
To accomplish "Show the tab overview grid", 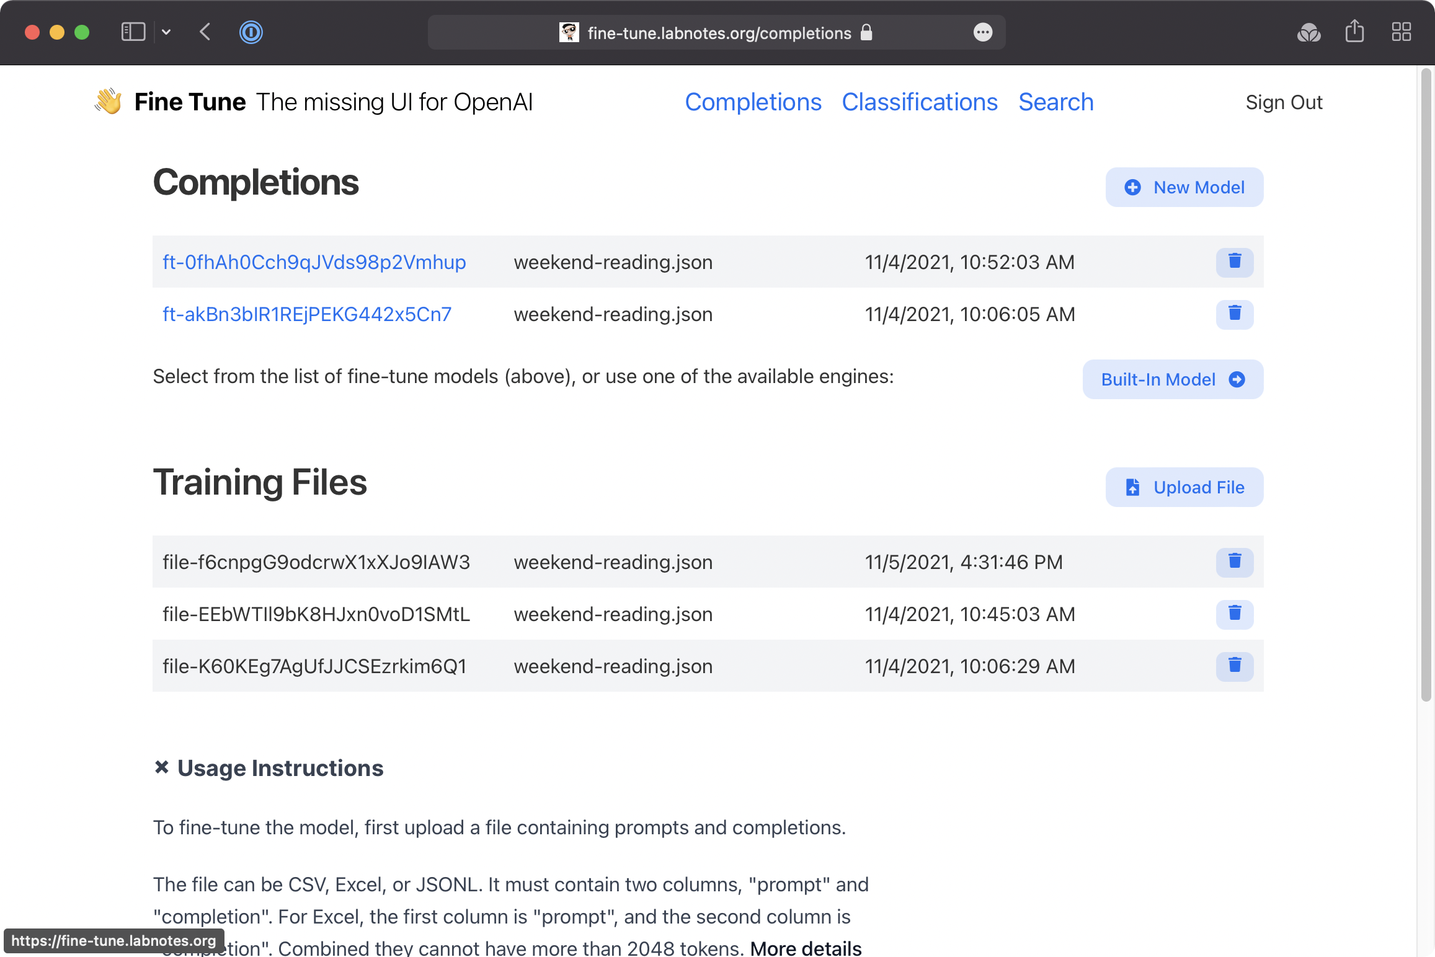I will tap(1401, 32).
